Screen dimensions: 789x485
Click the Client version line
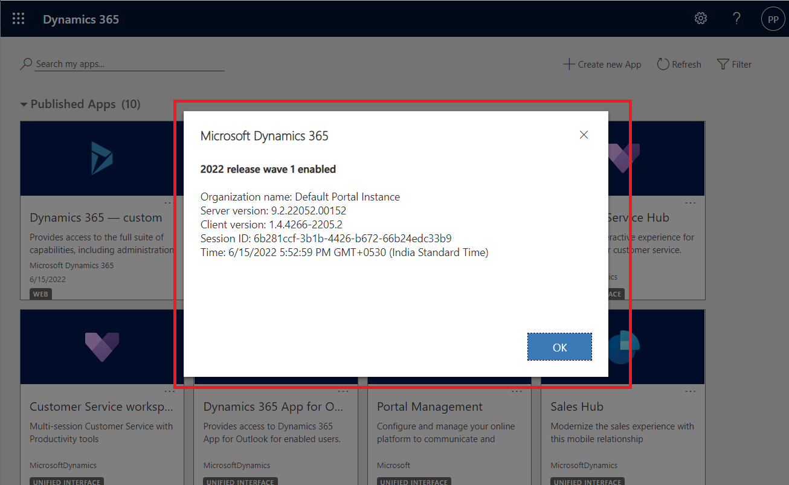tap(271, 224)
